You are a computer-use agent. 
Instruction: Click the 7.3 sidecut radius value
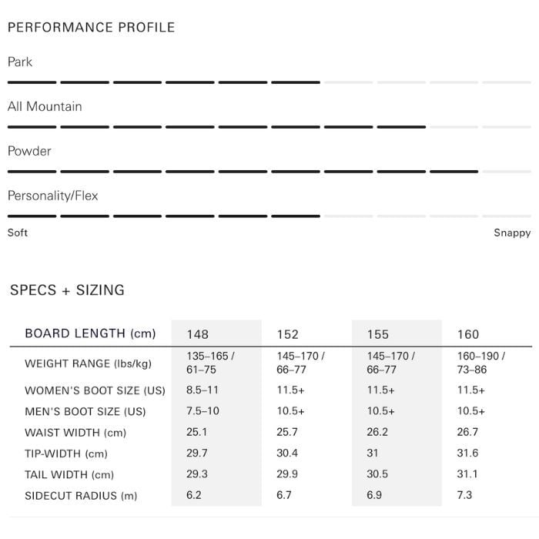pyautogui.click(x=464, y=495)
